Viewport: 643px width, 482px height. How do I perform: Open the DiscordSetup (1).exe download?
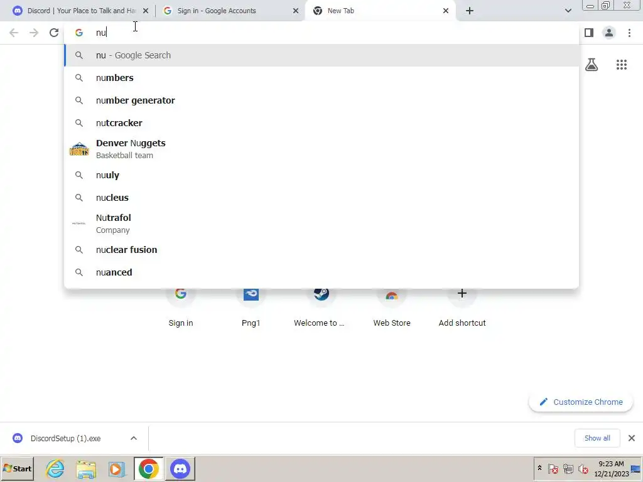pyautogui.click(x=65, y=439)
